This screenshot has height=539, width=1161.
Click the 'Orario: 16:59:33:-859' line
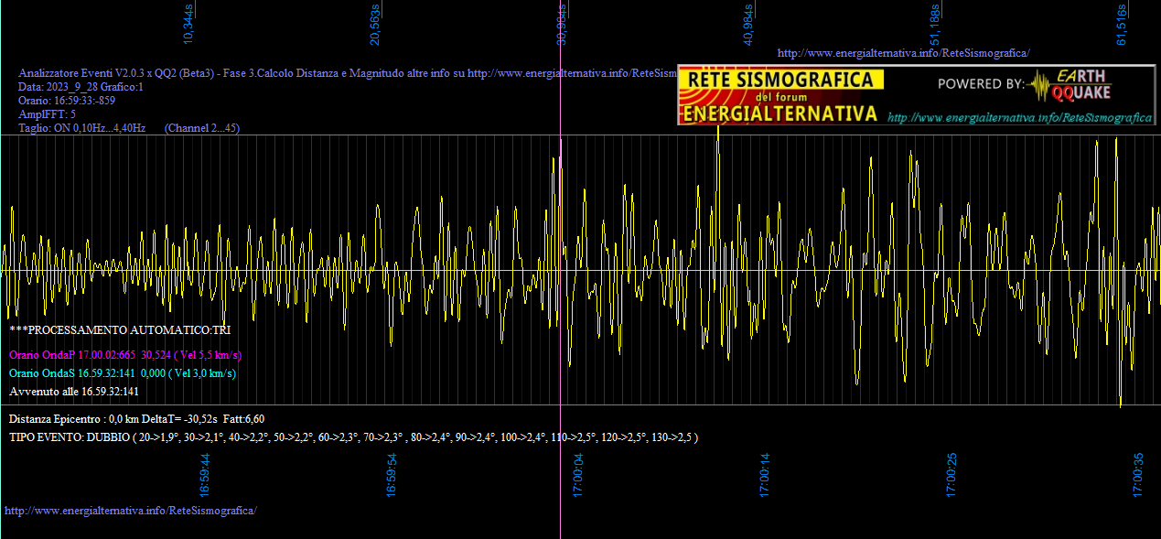pos(67,101)
